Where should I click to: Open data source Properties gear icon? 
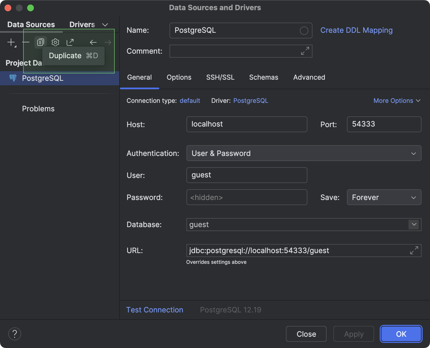tap(55, 42)
